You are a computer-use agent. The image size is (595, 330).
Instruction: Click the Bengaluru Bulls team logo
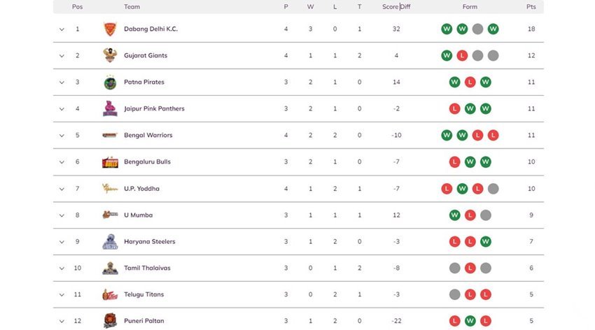pyautogui.click(x=110, y=162)
